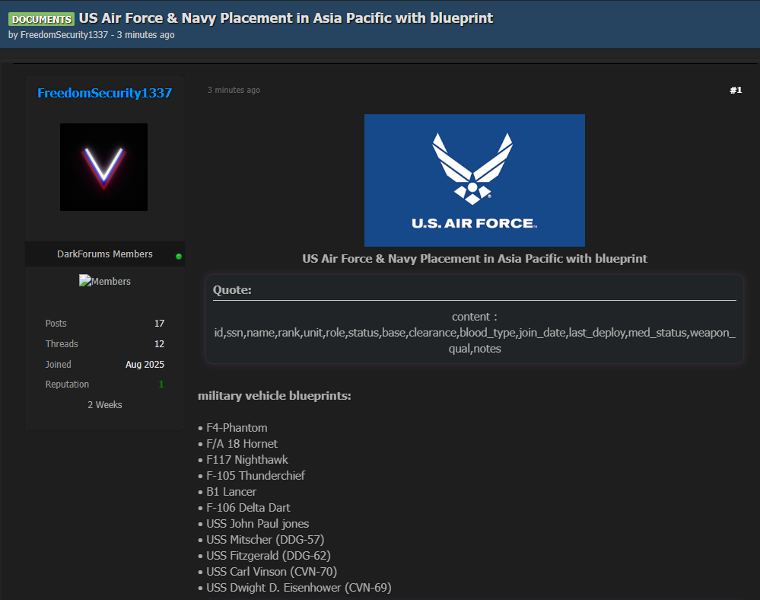Click the broken Members rank image
Viewport: 760px width, 600px height.
click(105, 281)
